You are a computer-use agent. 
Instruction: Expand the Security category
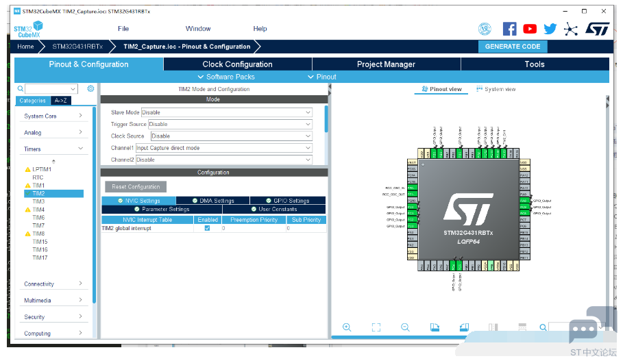click(x=53, y=317)
